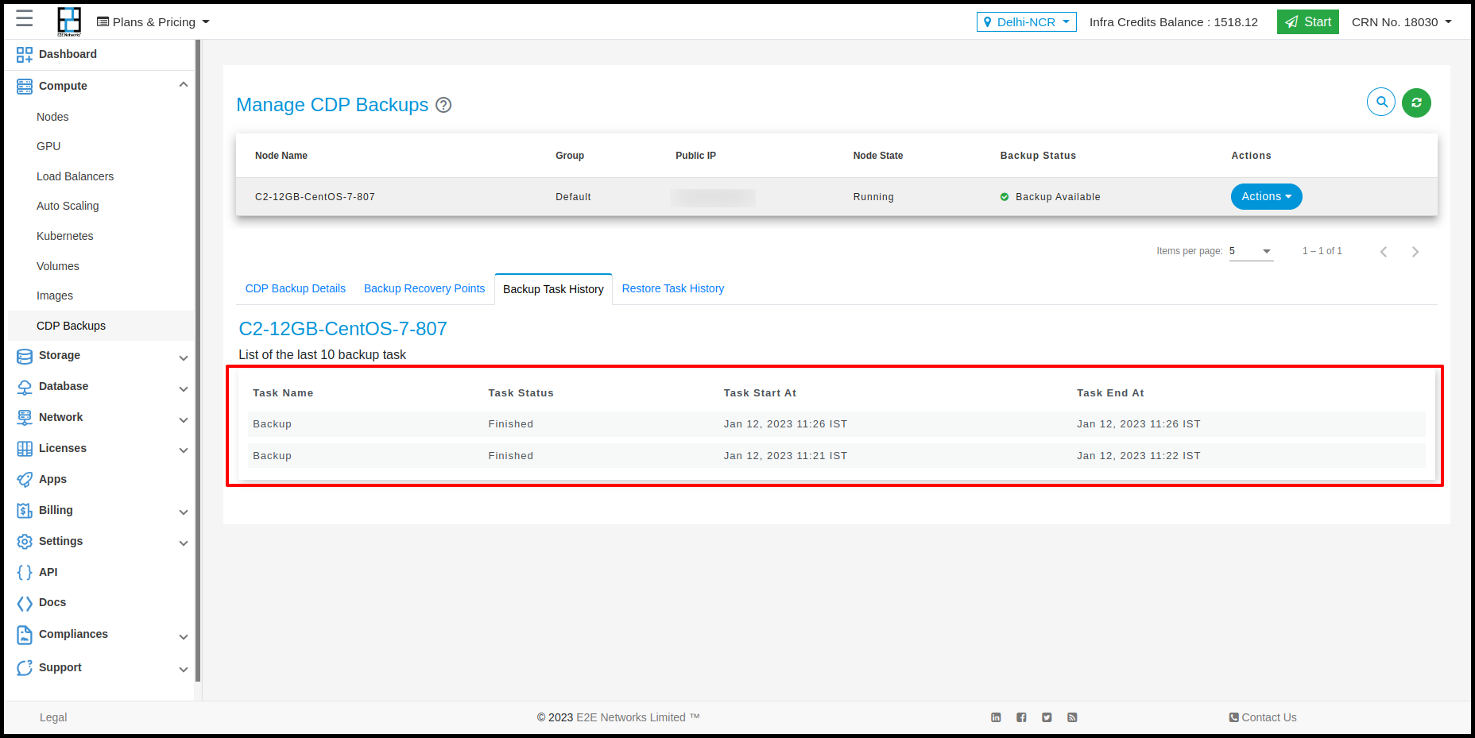1475x738 pixels.
Task: Open Kubernetes in the sidebar
Action: [x=65, y=236]
